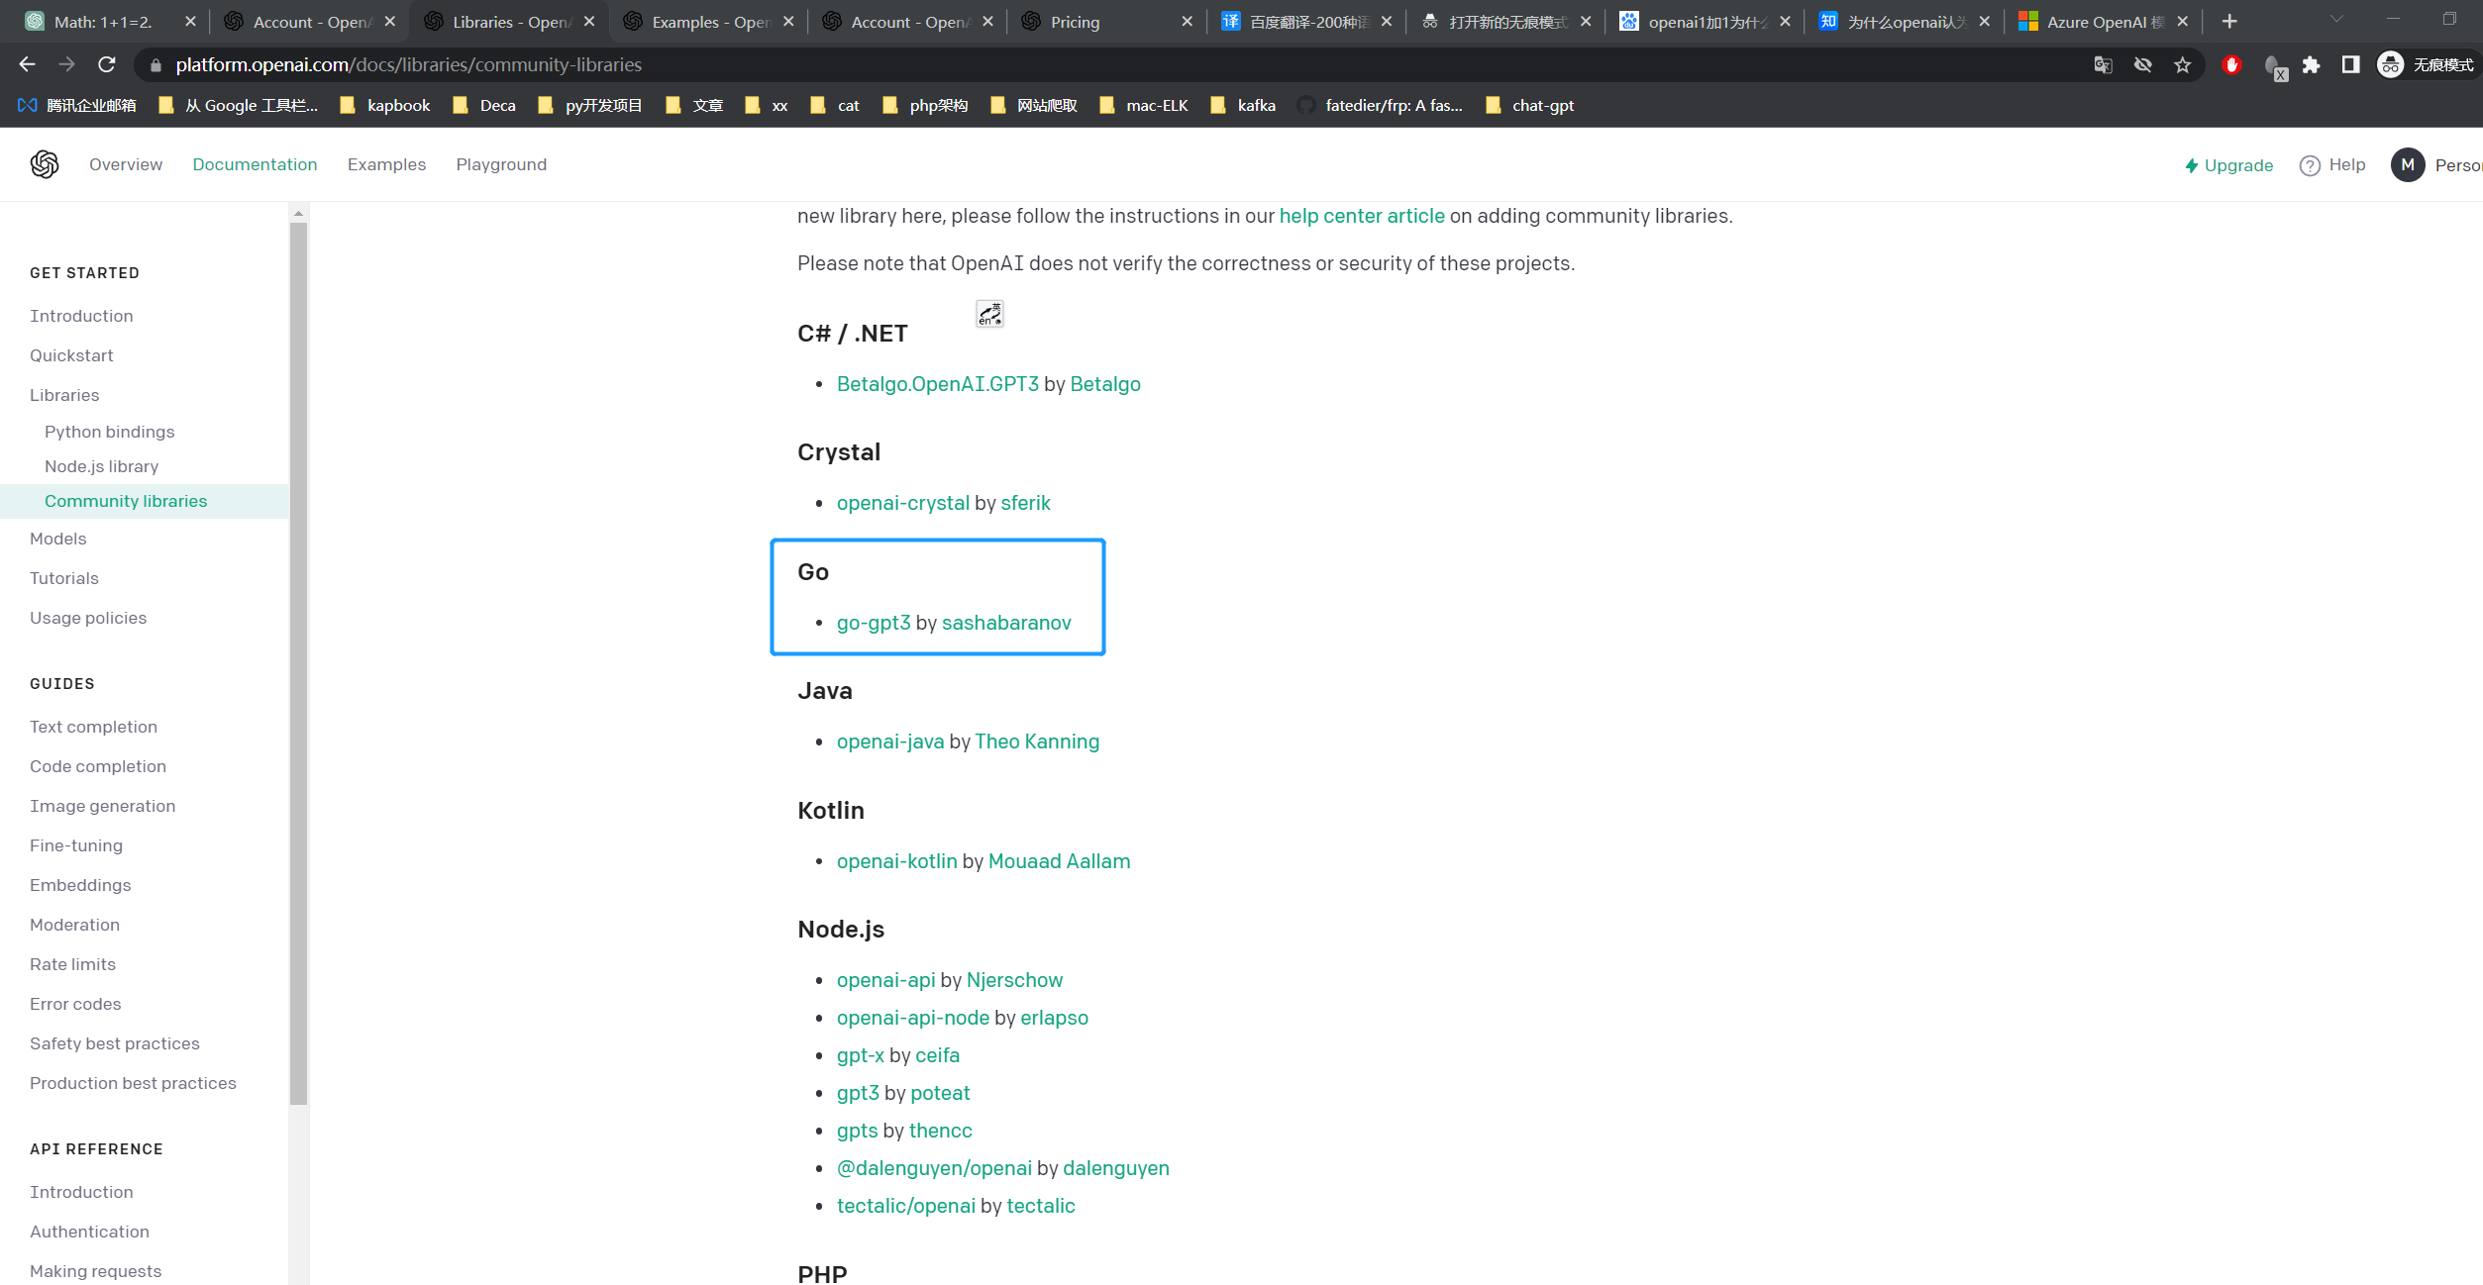Open the Help menu
The image size is (2483, 1285).
[2332, 165]
